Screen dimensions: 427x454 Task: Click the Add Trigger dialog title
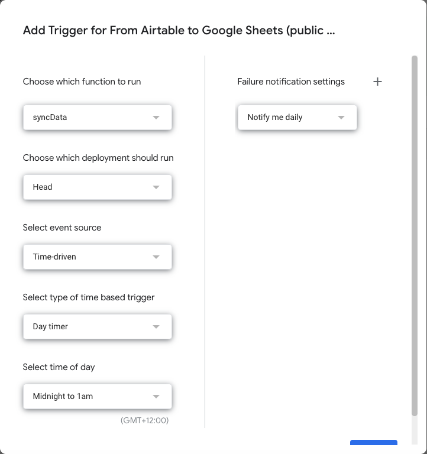pyautogui.click(x=179, y=30)
